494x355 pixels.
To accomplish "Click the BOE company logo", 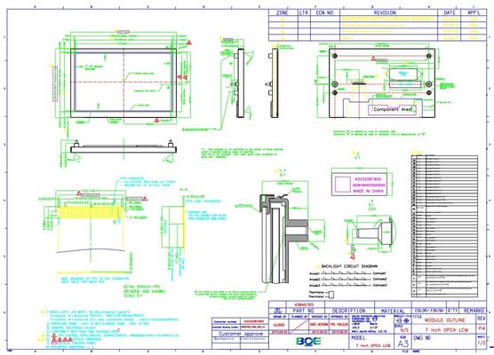I will click(308, 342).
